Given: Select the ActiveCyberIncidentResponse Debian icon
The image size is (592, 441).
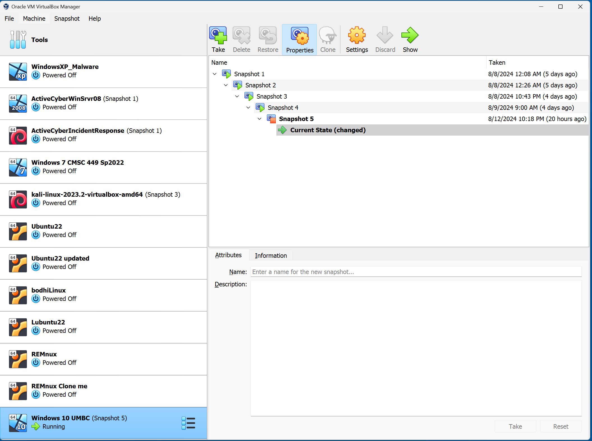Looking at the screenshot, I should [18, 135].
